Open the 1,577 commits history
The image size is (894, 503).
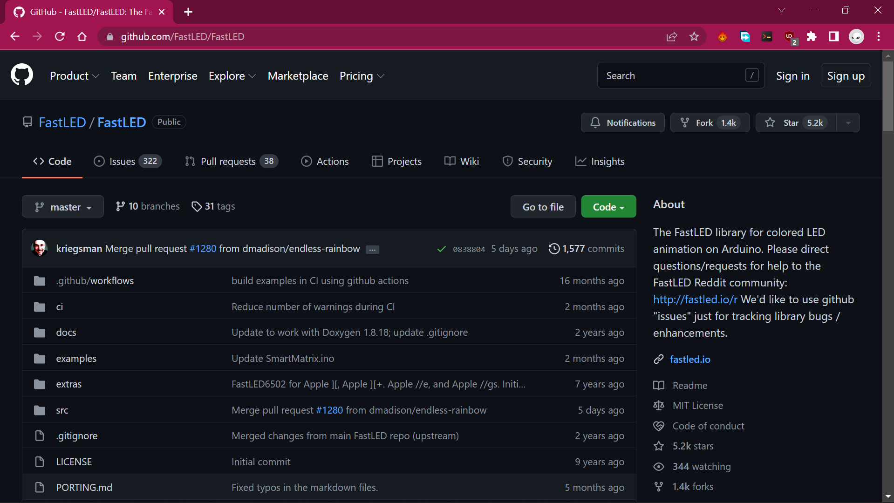(x=587, y=249)
